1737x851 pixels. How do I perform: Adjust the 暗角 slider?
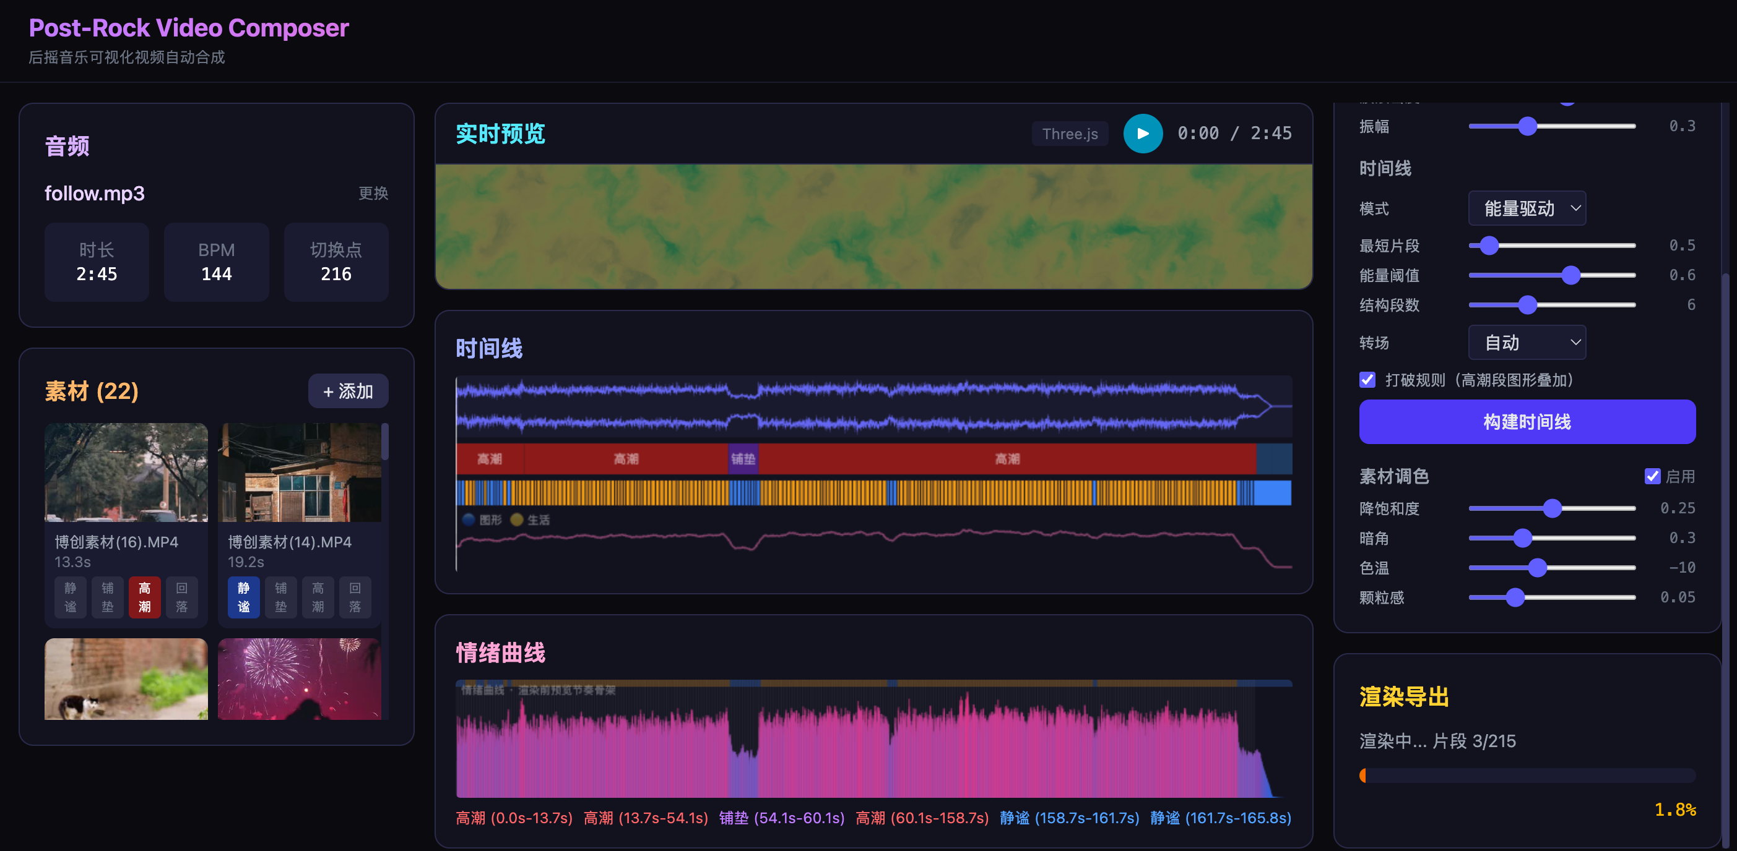(1551, 537)
